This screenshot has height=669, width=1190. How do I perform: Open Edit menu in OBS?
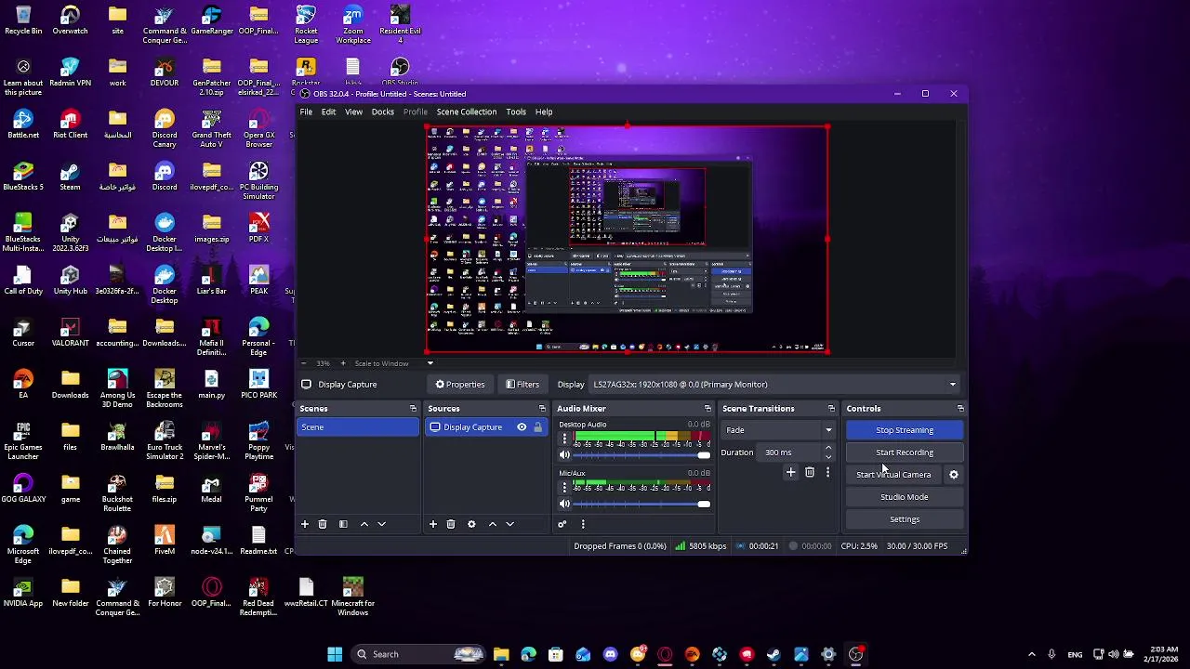click(x=328, y=111)
